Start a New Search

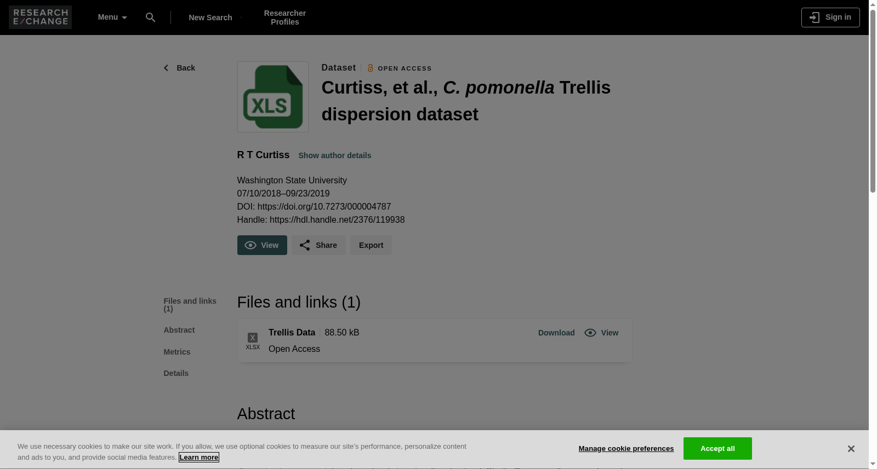(x=210, y=18)
